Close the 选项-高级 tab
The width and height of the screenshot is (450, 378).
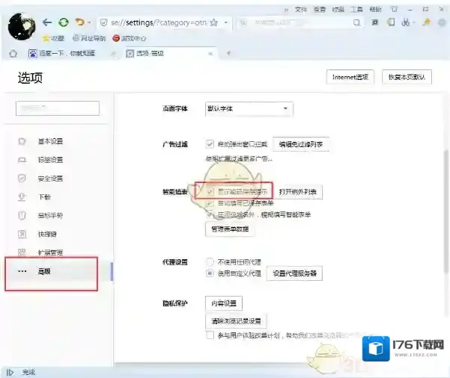tap(210, 54)
